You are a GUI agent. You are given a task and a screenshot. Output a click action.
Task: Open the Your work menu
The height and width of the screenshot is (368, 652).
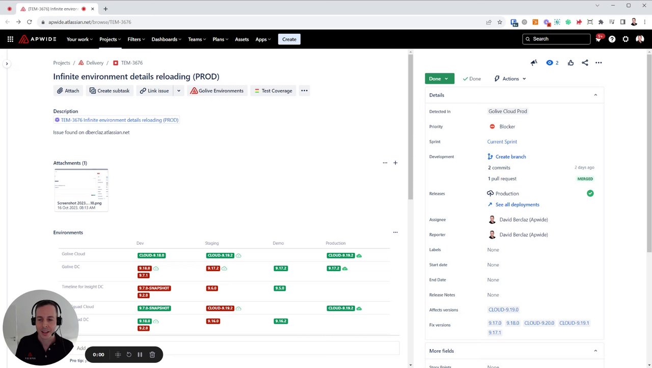[x=80, y=39]
